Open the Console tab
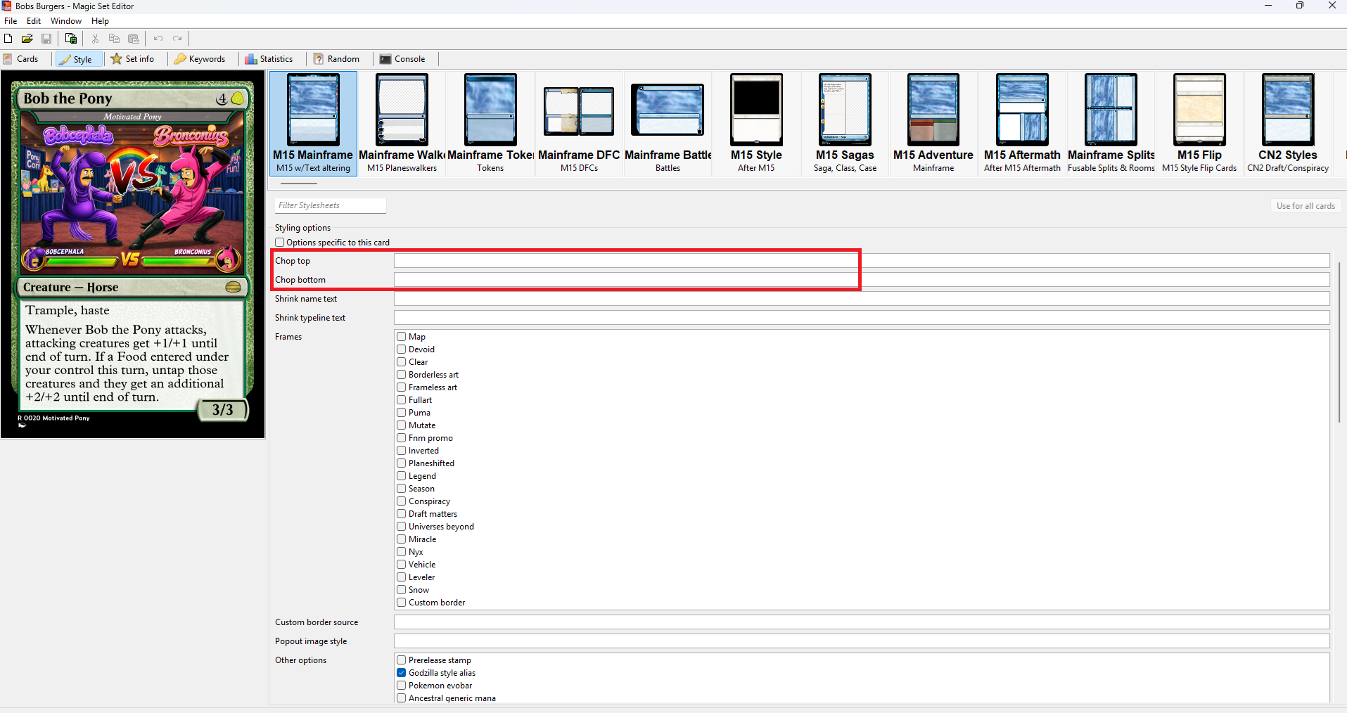Viewport: 1347px width, 713px height. (x=402, y=59)
